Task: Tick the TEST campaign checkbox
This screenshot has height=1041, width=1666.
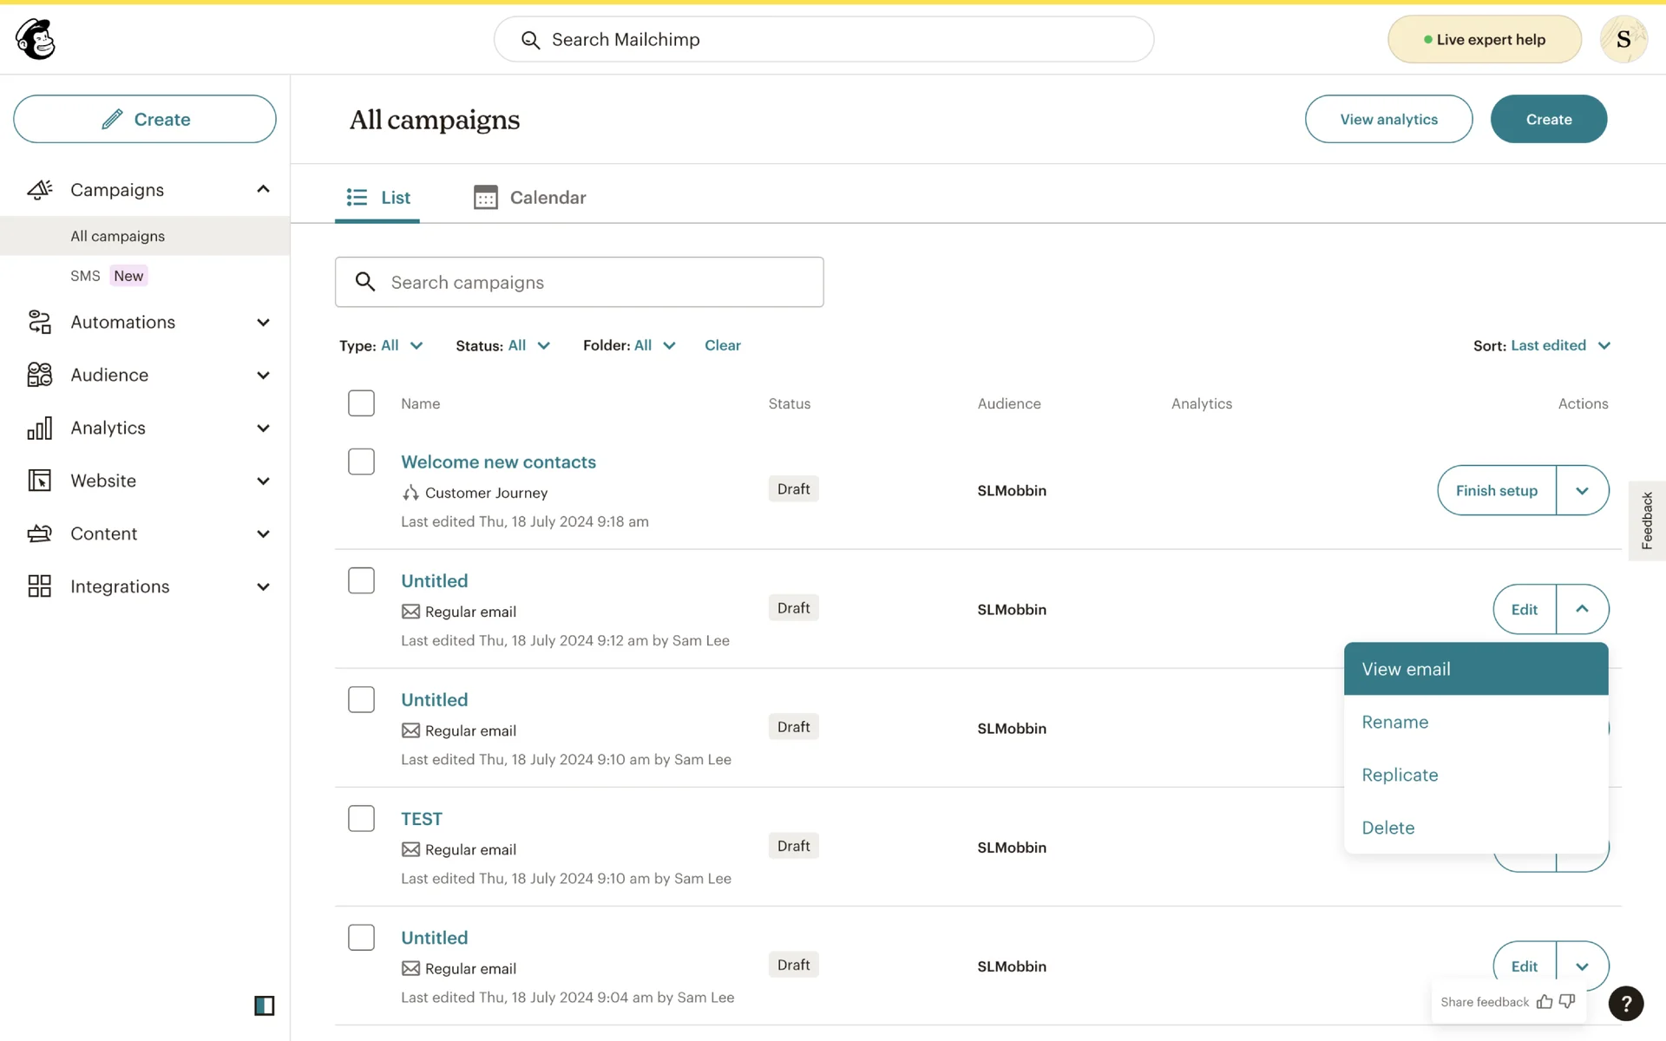Action: (361, 818)
